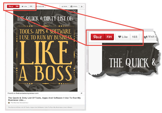Viewport: 162px width, 113px height.
Task: Click the small Like heart button
Action: (24, 7)
